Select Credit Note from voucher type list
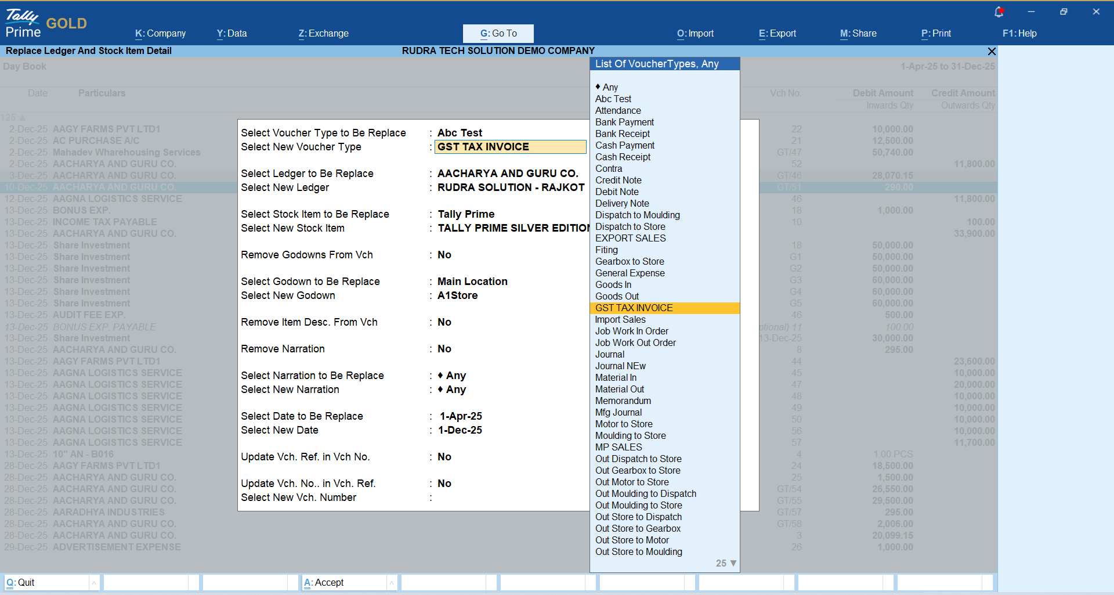 [618, 180]
